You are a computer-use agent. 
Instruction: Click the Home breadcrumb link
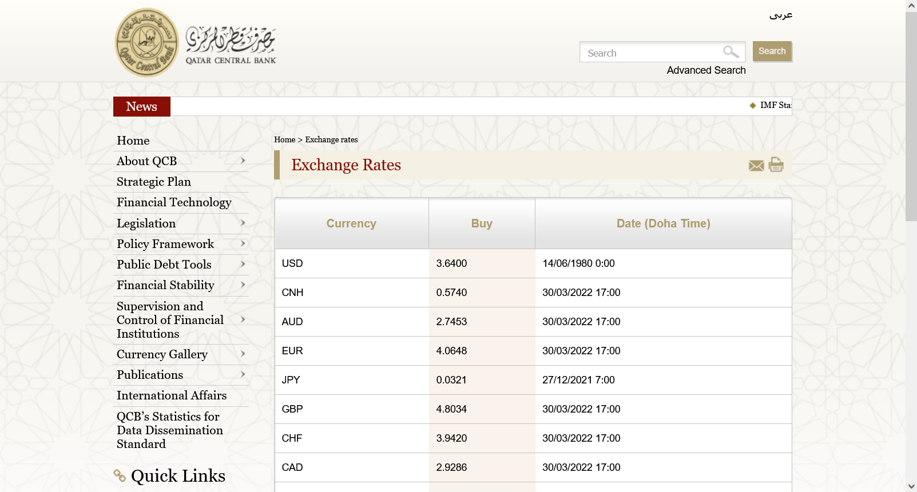[284, 140]
